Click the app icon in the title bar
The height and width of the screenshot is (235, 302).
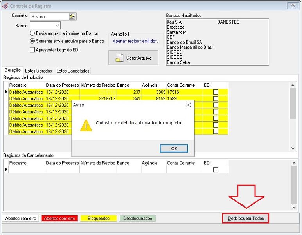click(5, 6)
